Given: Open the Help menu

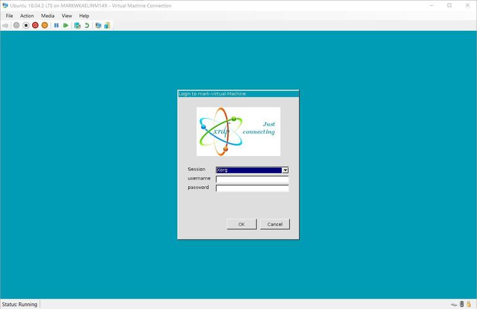Looking at the screenshot, I should (84, 16).
